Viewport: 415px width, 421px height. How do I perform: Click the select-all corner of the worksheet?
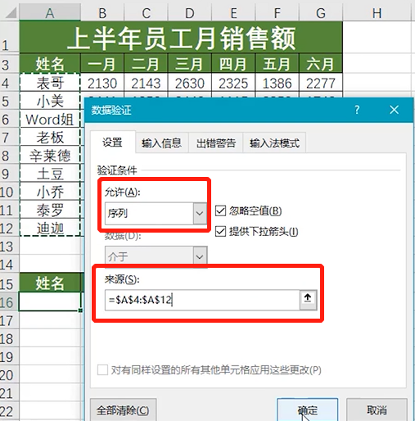coord(11,12)
